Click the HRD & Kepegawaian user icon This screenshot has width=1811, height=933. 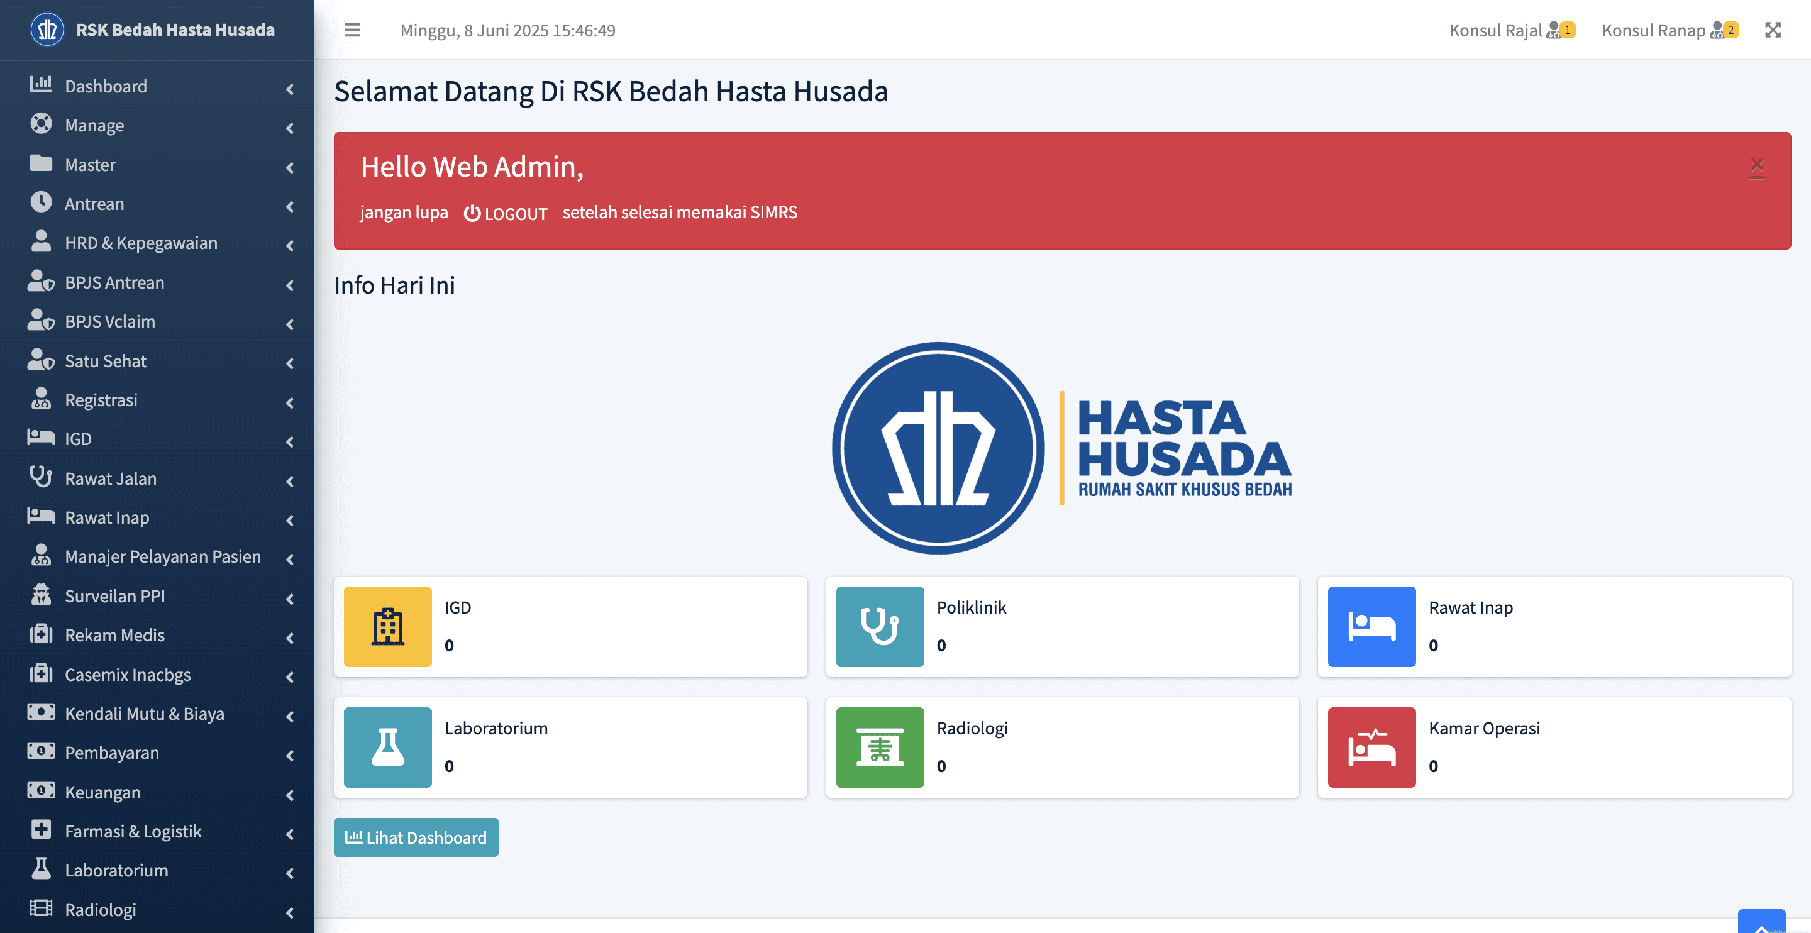tap(41, 241)
